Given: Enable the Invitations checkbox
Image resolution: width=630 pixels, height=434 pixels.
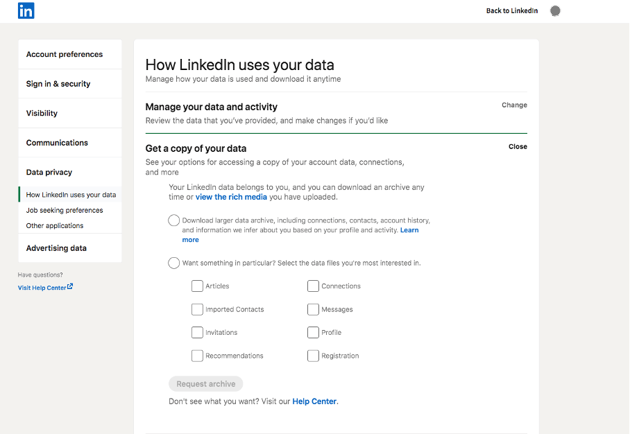Looking at the screenshot, I should [197, 332].
